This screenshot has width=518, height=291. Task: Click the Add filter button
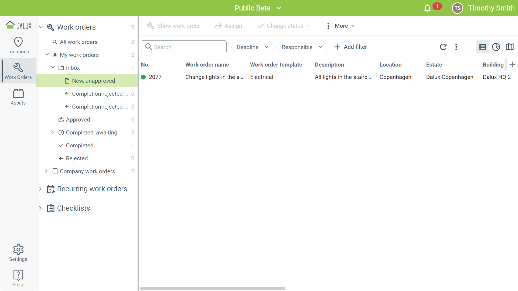click(x=350, y=47)
